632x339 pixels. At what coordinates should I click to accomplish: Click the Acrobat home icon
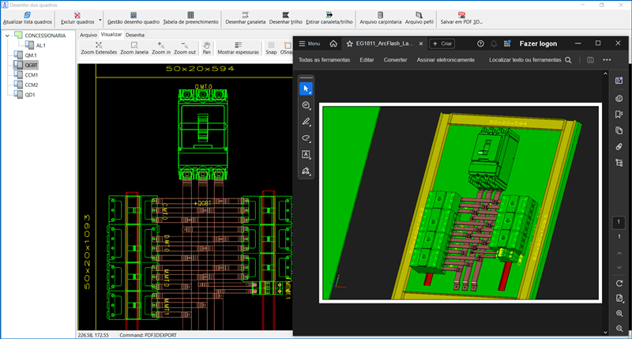click(334, 43)
